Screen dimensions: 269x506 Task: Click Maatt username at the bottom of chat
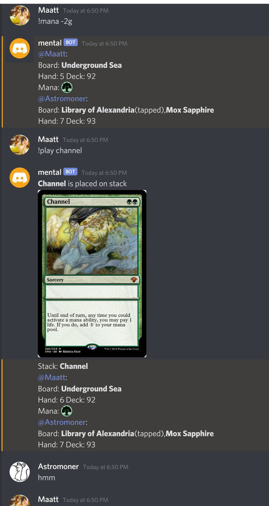pyautogui.click(x=48, y=499)
